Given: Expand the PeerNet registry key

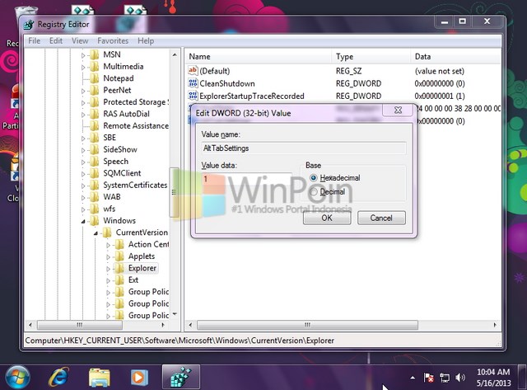Looking at the screenshot, I should pos(83,91).
